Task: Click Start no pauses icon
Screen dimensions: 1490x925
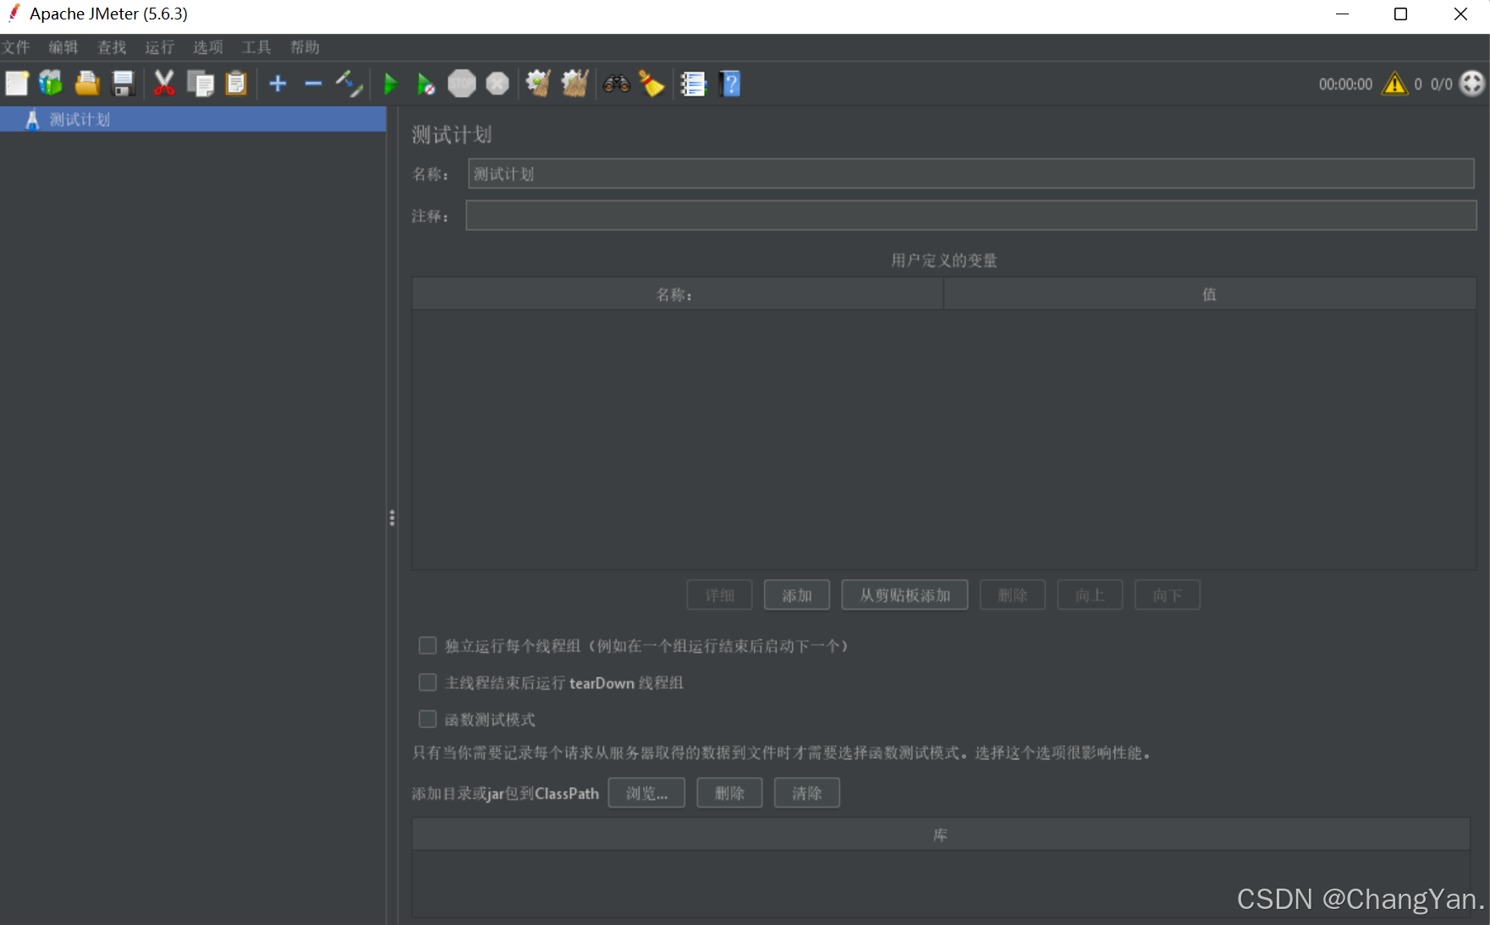Action: [x=426, y=84]
